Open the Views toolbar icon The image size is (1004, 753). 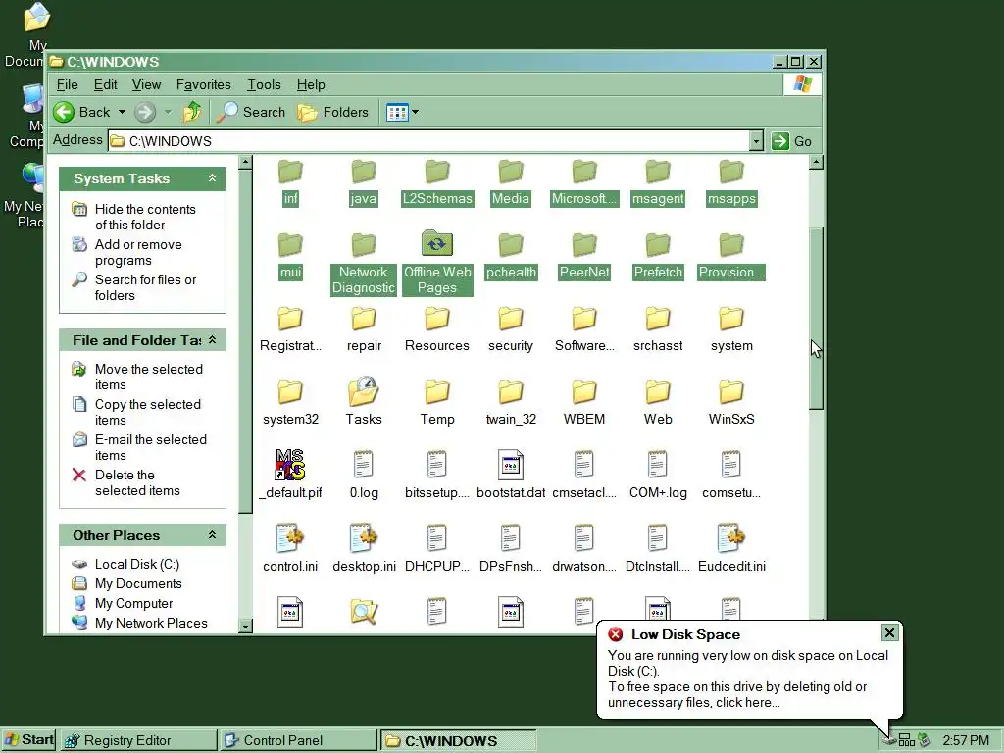pyautogui.click(x=397, y=113)
